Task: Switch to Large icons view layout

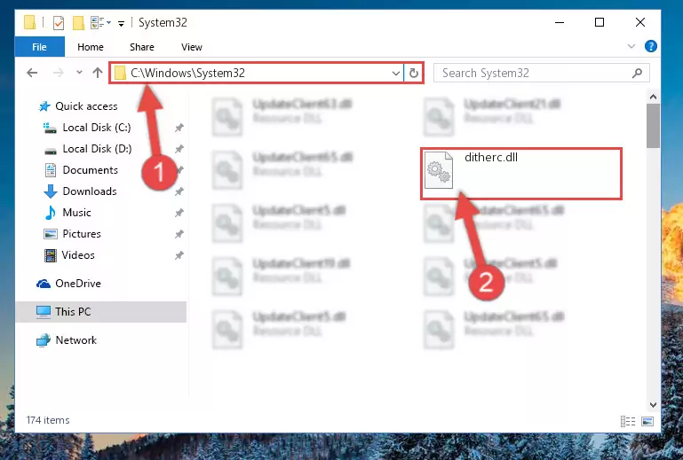Action: (647, 421)
